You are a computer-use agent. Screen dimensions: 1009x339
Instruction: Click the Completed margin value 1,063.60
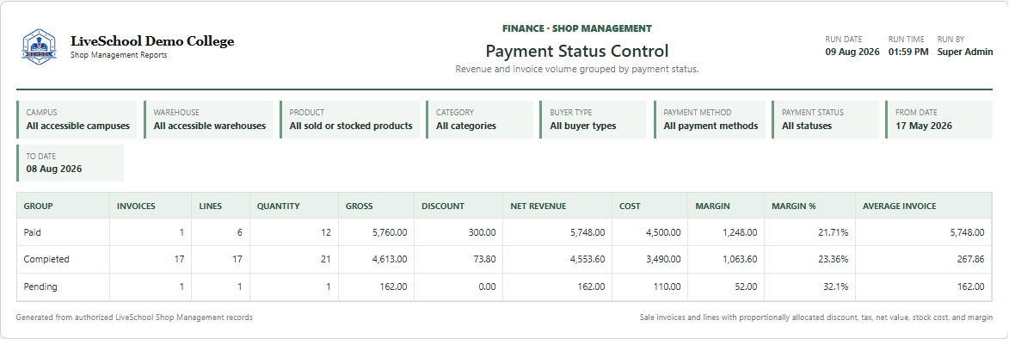click(740, 259)
